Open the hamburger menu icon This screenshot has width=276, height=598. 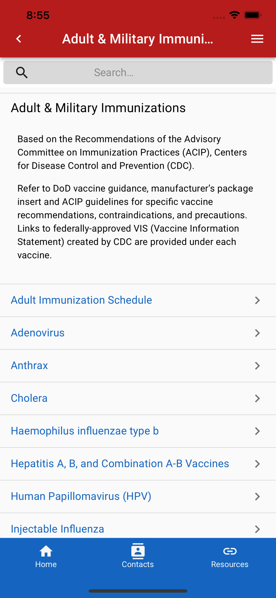pos(257,39)
